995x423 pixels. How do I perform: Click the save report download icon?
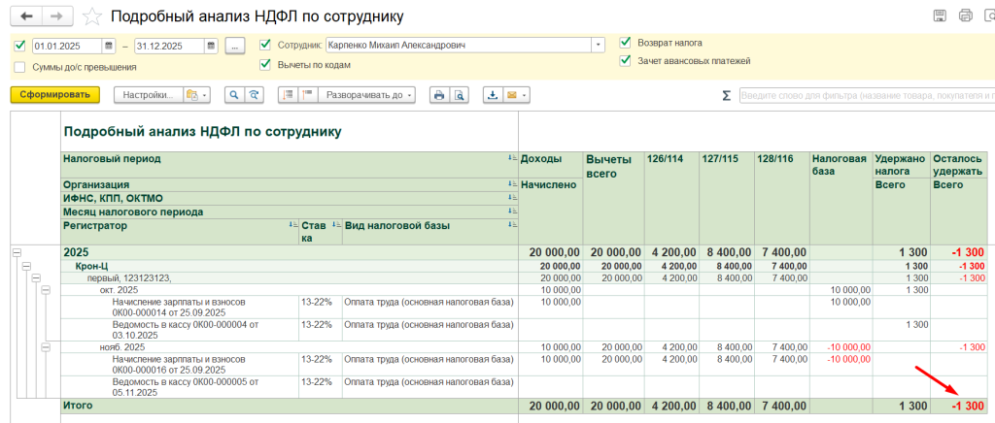tap(493, 95)
